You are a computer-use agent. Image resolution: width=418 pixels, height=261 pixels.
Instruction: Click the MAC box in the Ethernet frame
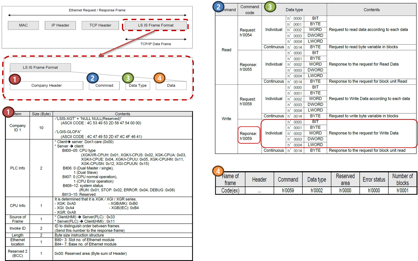pos(23,25)
